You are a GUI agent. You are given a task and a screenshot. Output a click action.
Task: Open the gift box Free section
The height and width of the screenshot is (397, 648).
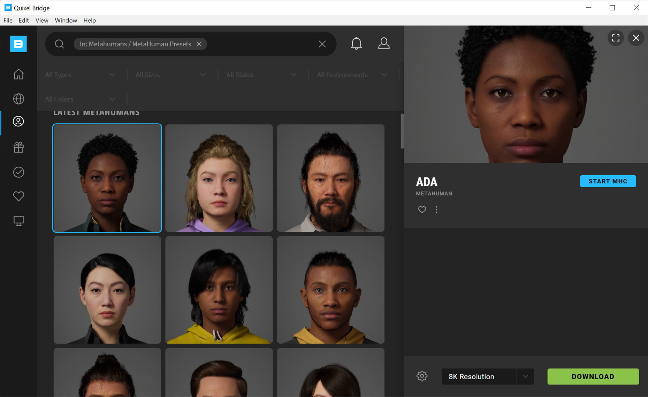click(18, 147)
